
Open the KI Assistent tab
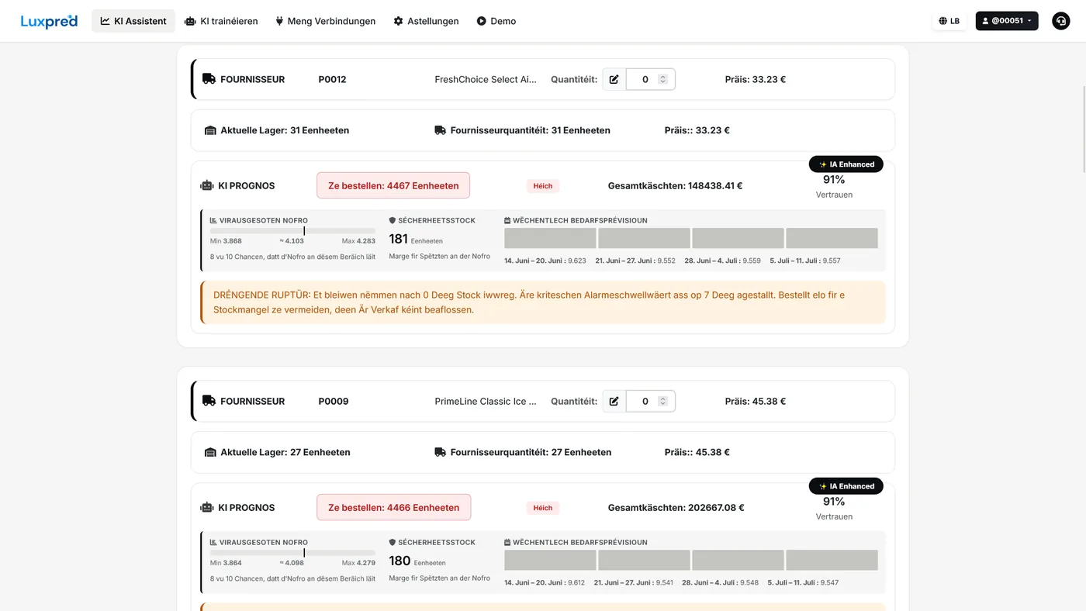pos(133,21)
